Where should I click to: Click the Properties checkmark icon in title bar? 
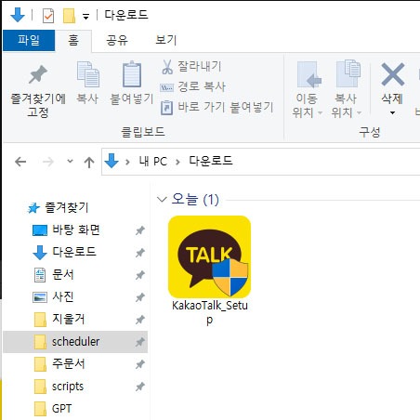point(48,16)
